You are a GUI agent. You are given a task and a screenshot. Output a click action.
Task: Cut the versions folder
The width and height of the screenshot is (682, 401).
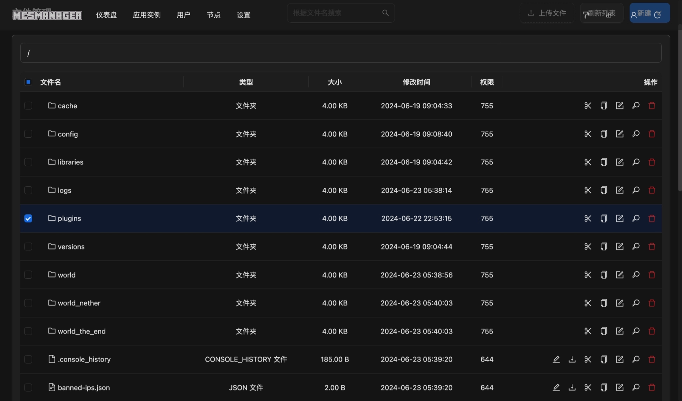click(587, 246)
